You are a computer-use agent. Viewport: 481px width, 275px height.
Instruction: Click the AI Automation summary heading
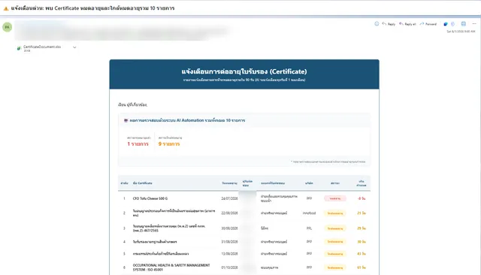tap(187, 120)
